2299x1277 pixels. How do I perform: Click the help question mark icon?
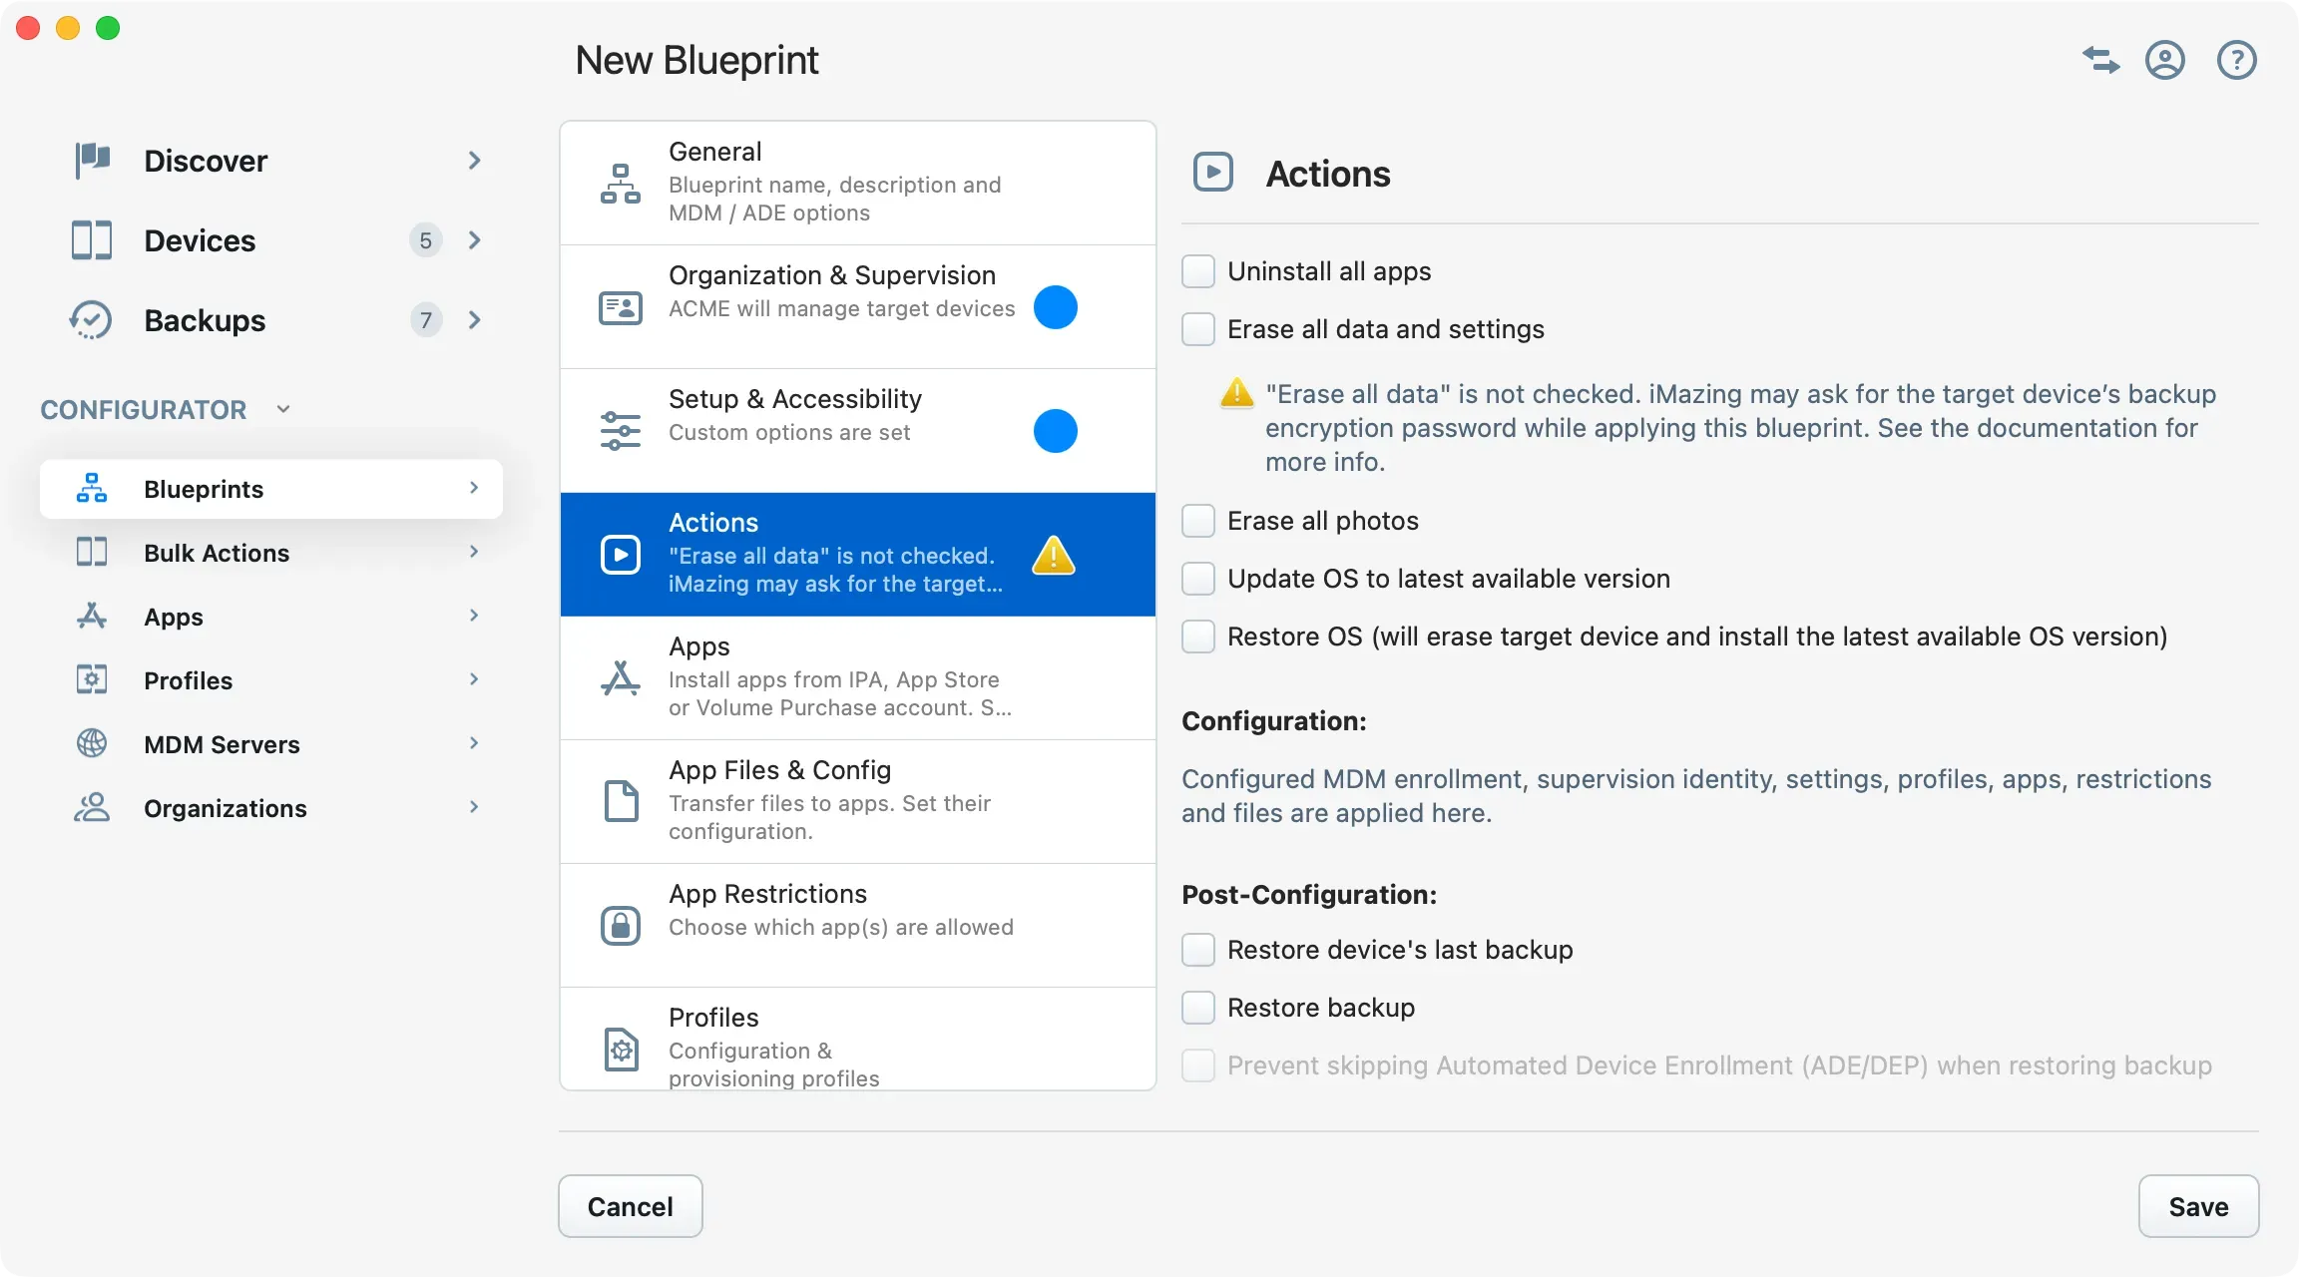(x=2237, y=60)
